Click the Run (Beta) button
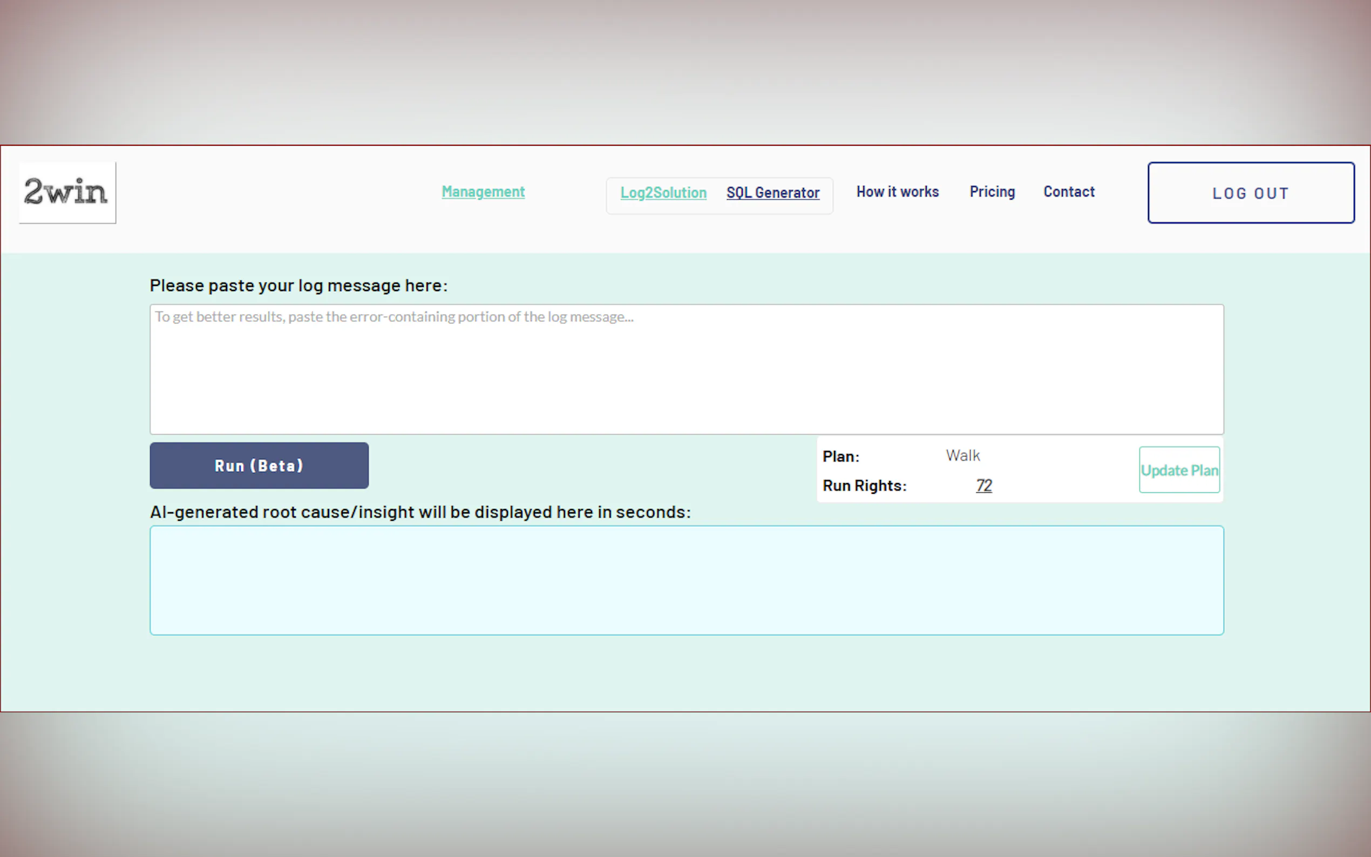This screenshot has height=857, width=1371. click(259, 465)
